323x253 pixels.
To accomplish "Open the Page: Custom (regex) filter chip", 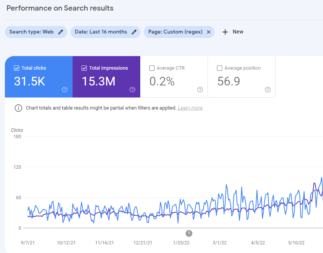I will pos(175,32).
